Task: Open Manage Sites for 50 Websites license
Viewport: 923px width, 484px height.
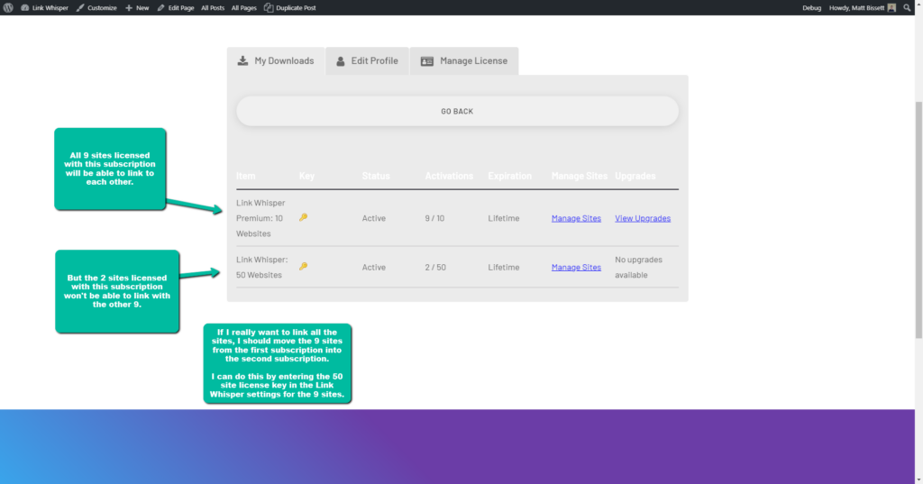Action: pyautogui.click(x=576, y=267)
